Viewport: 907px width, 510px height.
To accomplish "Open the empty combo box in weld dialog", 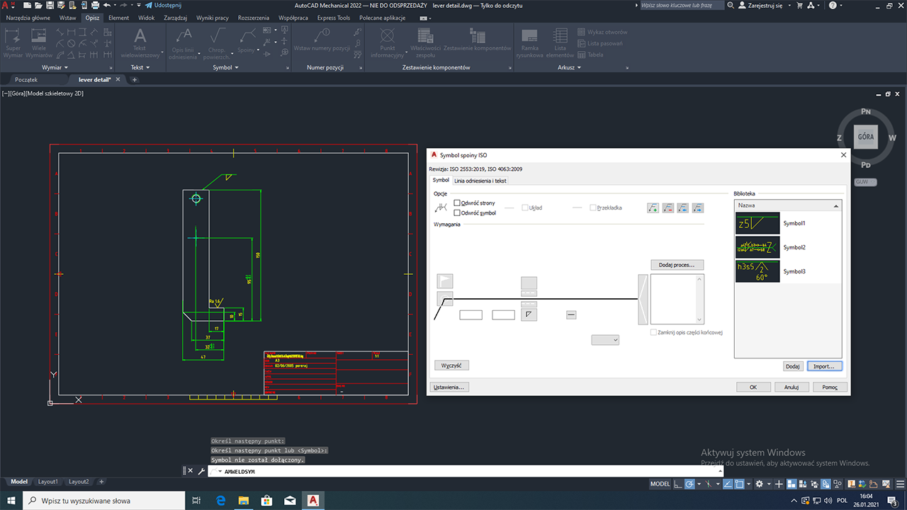I will coord(606,340).
